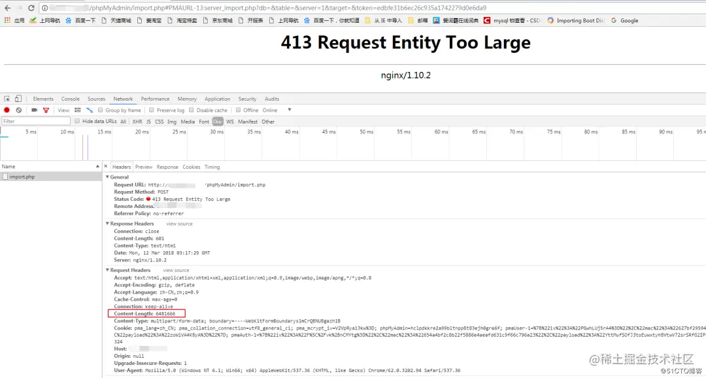706x378 pixels.
Task: Select the Doc request filter
Action: pos(218,122)
